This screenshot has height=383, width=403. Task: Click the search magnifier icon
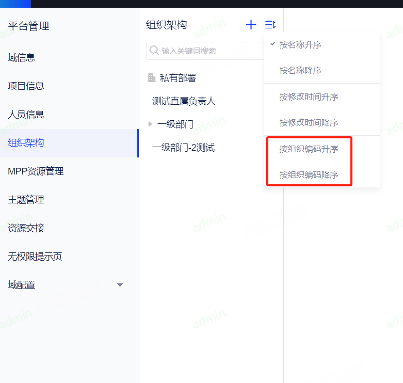point(154,51)
